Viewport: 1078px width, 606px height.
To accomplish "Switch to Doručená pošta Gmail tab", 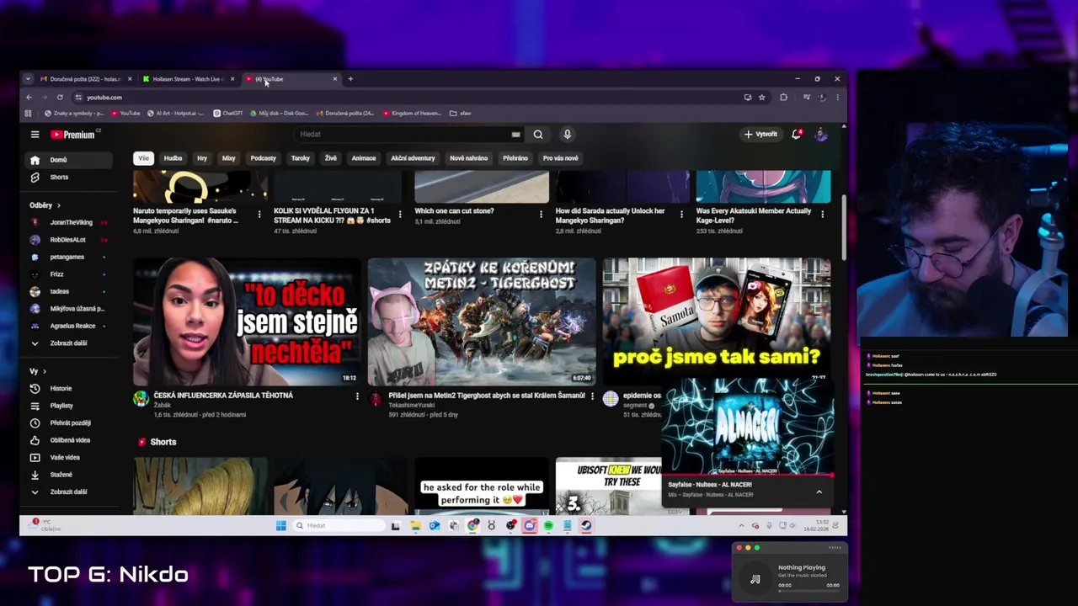I will 85,79.
